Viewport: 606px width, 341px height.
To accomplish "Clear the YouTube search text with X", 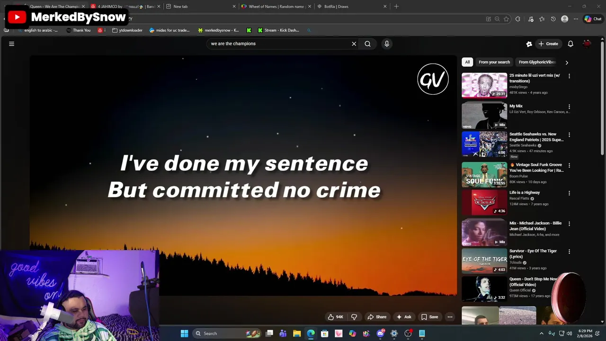I will [354, 44].
